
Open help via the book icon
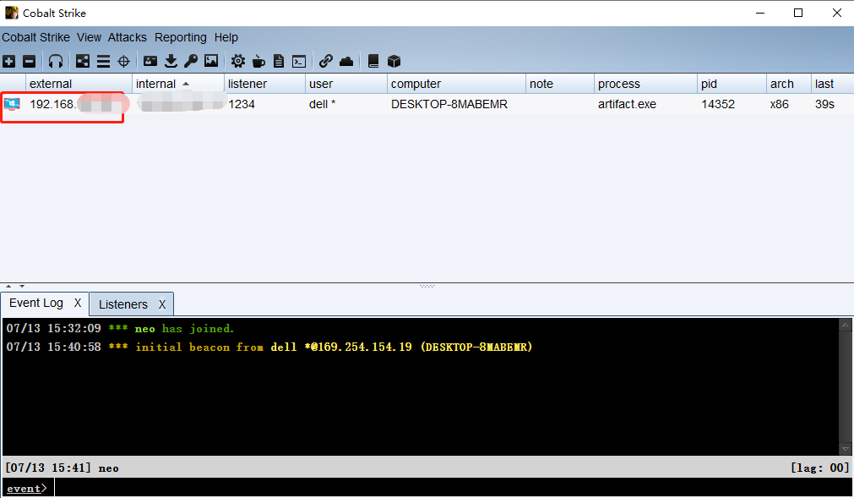[373, 61]
